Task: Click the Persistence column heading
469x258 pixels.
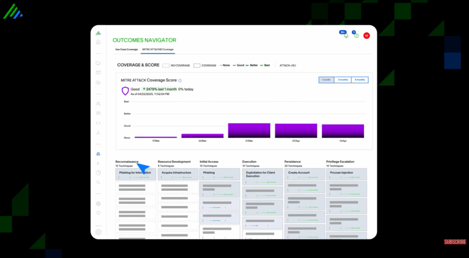Action: click(293, 162)
